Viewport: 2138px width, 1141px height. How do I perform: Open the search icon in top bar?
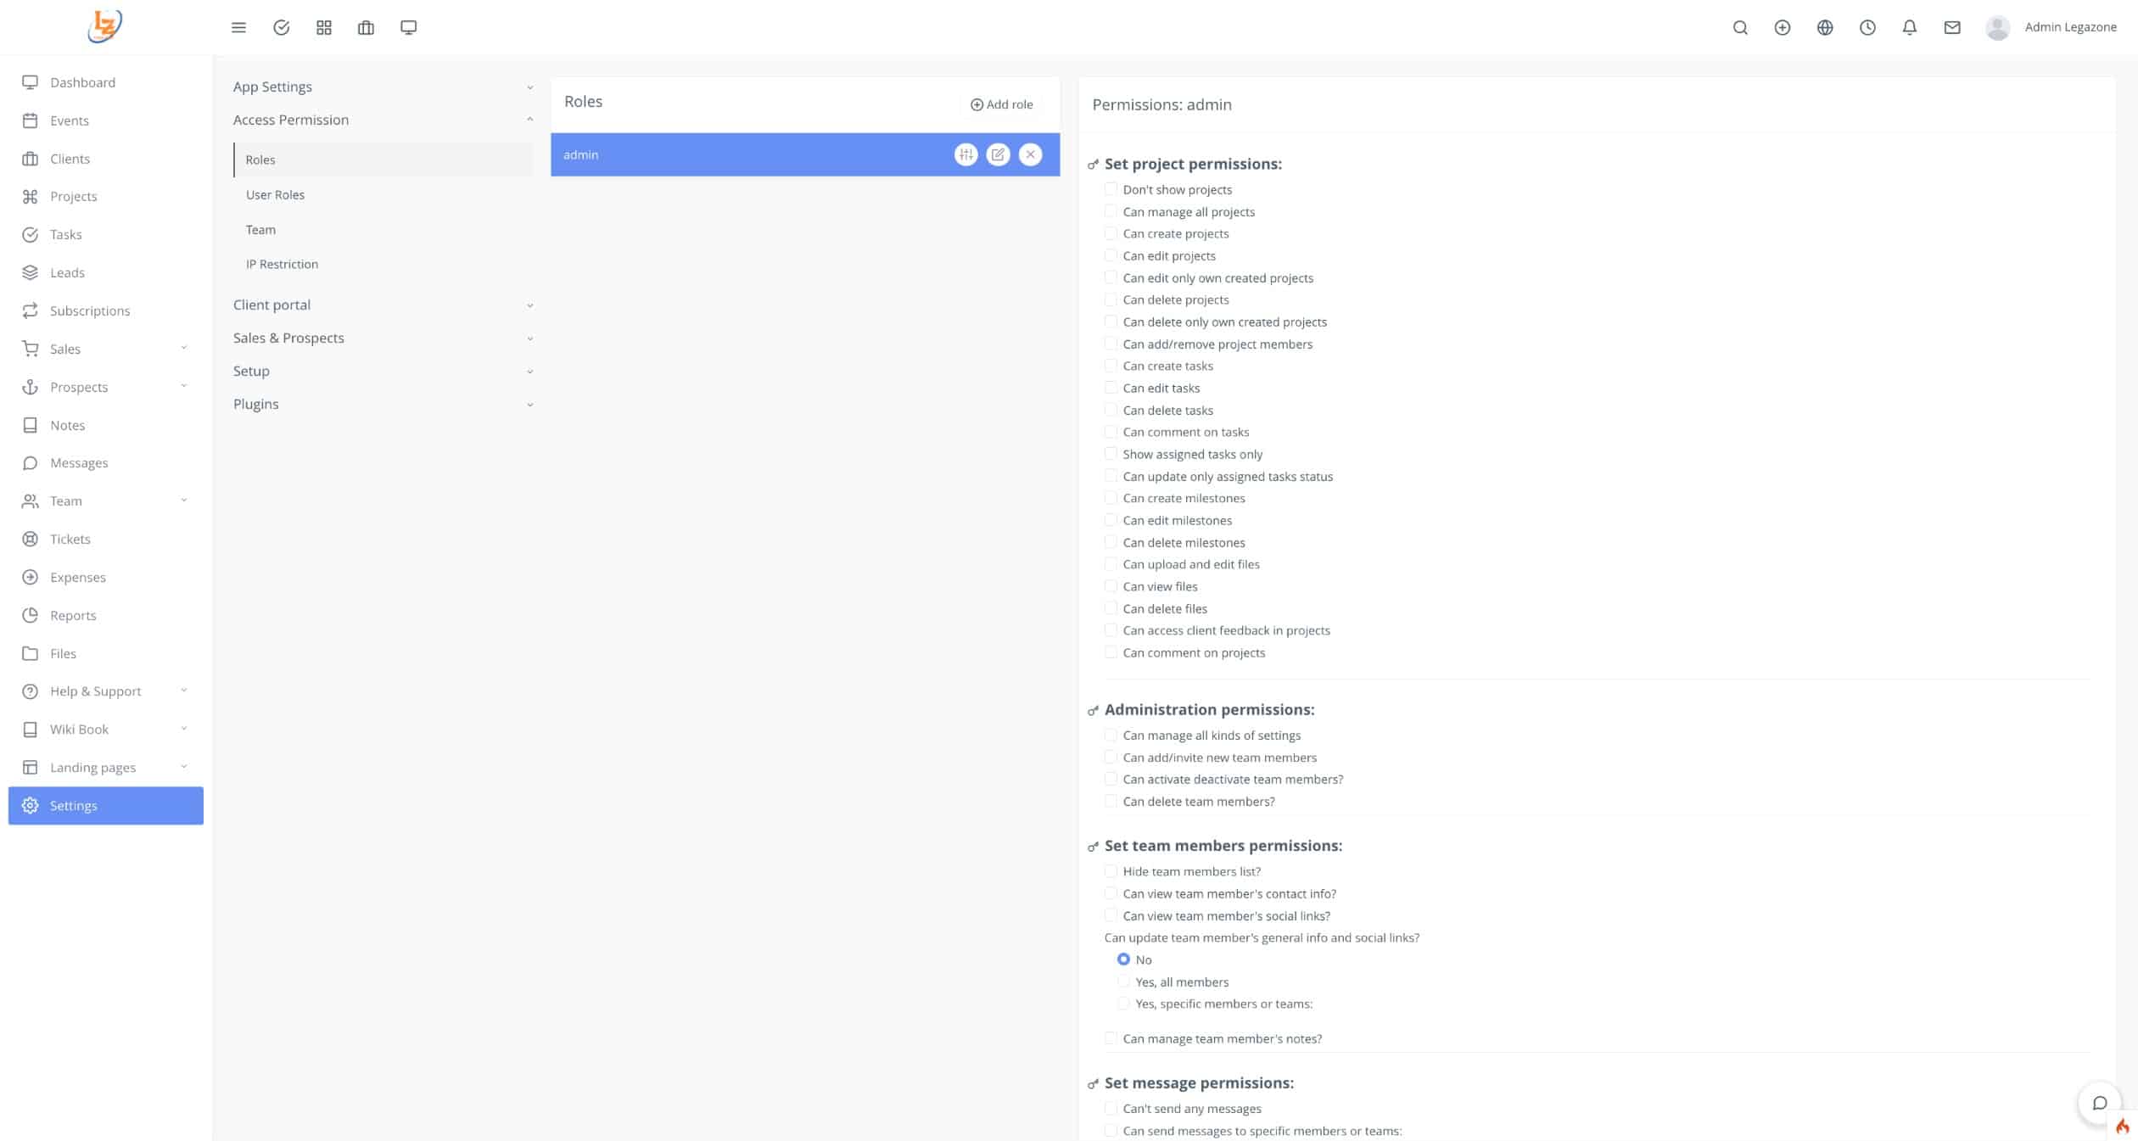pyautogui.click(x=1740, y=27)
